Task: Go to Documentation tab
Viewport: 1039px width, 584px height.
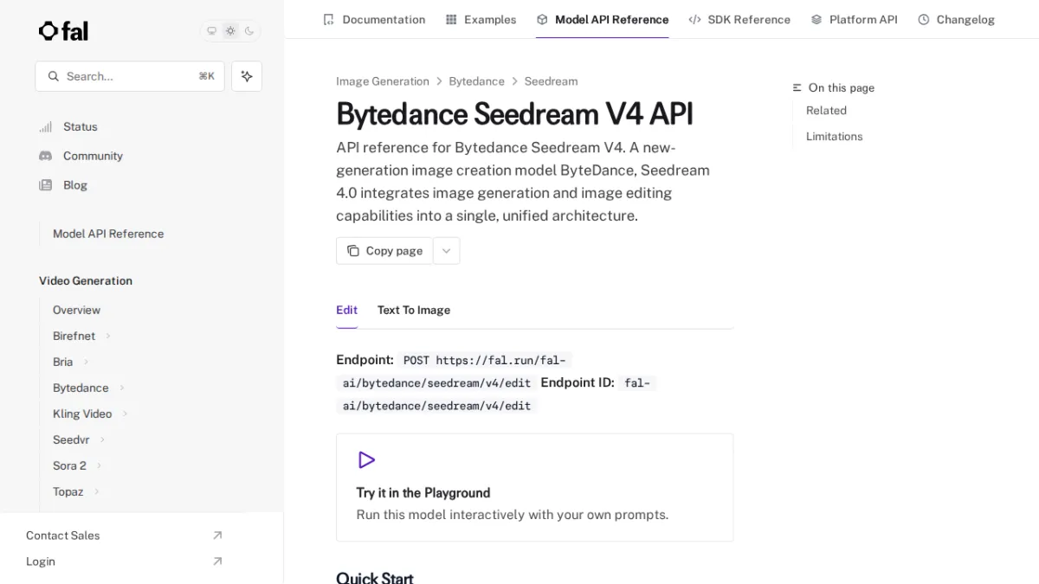Action: (x=374, y=19)
